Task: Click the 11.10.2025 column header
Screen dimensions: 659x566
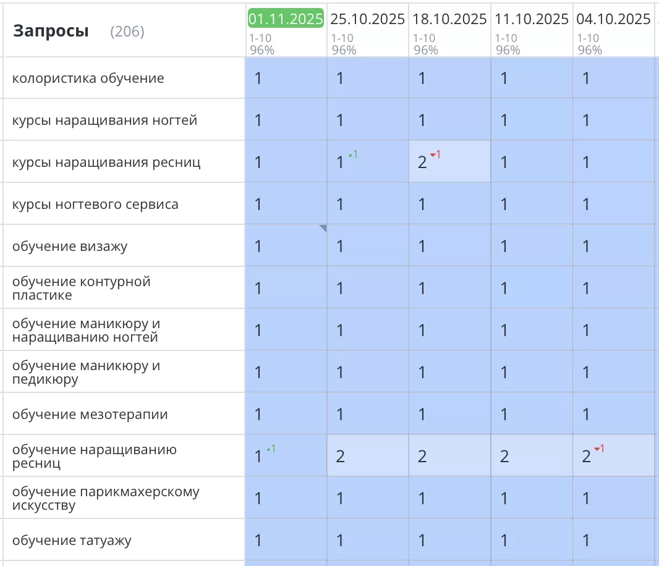Action: pos(531,19)
